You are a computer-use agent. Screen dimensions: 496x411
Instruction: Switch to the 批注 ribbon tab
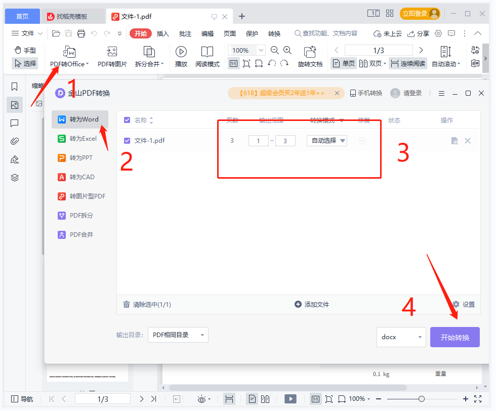185,33
